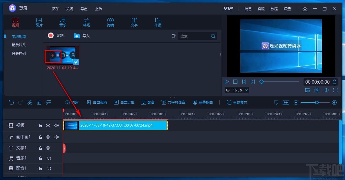The width and height of the screenshot is (345, 180).
Task: Open the VIP page
Action: tap(228, 8)
